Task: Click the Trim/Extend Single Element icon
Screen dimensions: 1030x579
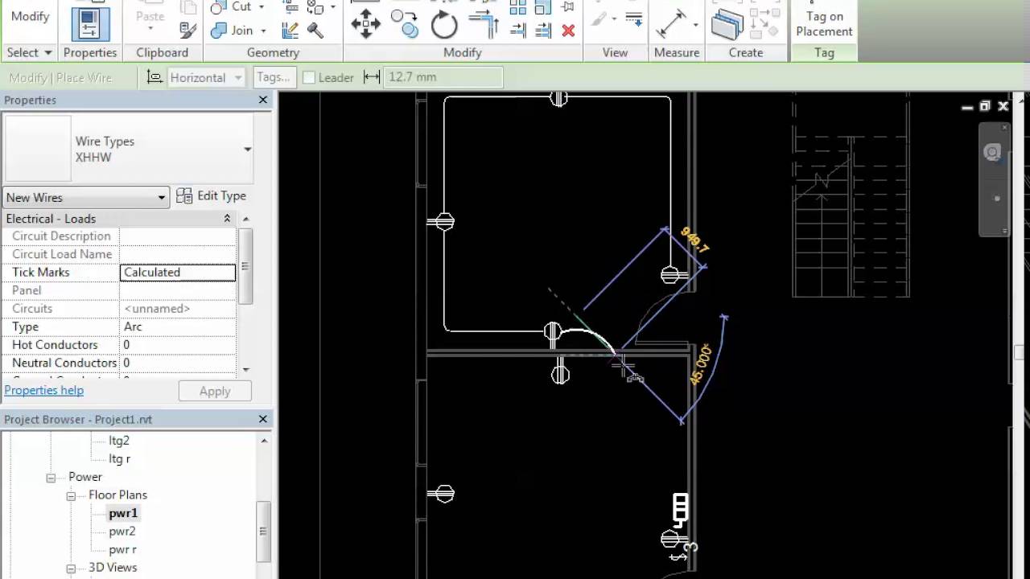Action: point(518,31)
